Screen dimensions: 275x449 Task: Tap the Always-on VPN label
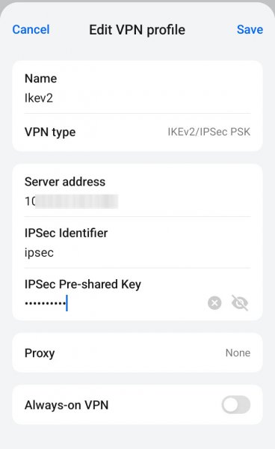click(x=67, y=405)
